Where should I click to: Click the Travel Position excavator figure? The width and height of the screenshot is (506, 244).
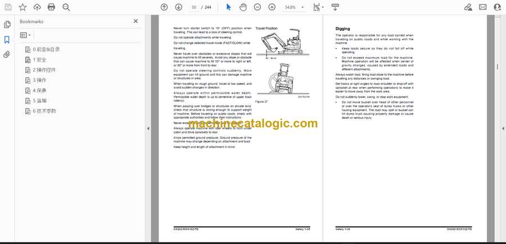click(282, 44)
